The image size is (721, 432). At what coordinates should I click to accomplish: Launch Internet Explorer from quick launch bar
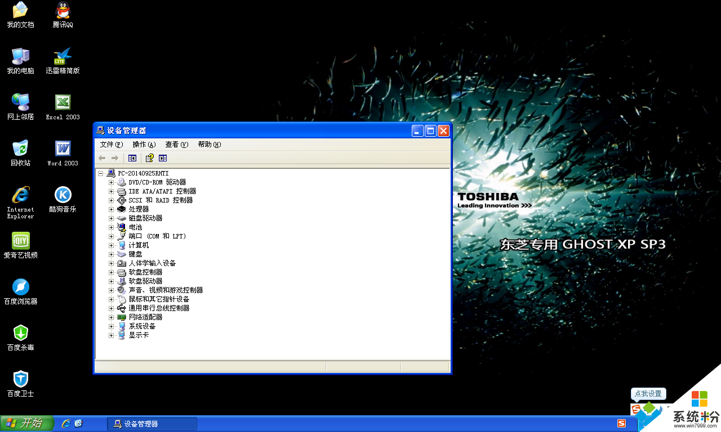[66, 424]
